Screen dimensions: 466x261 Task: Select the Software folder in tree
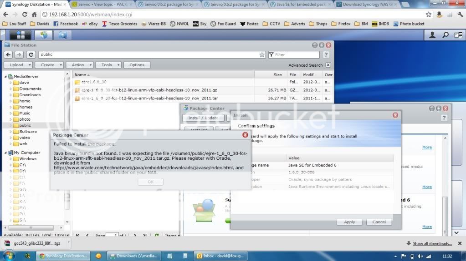pyautogui.click(x=28, y=132)
